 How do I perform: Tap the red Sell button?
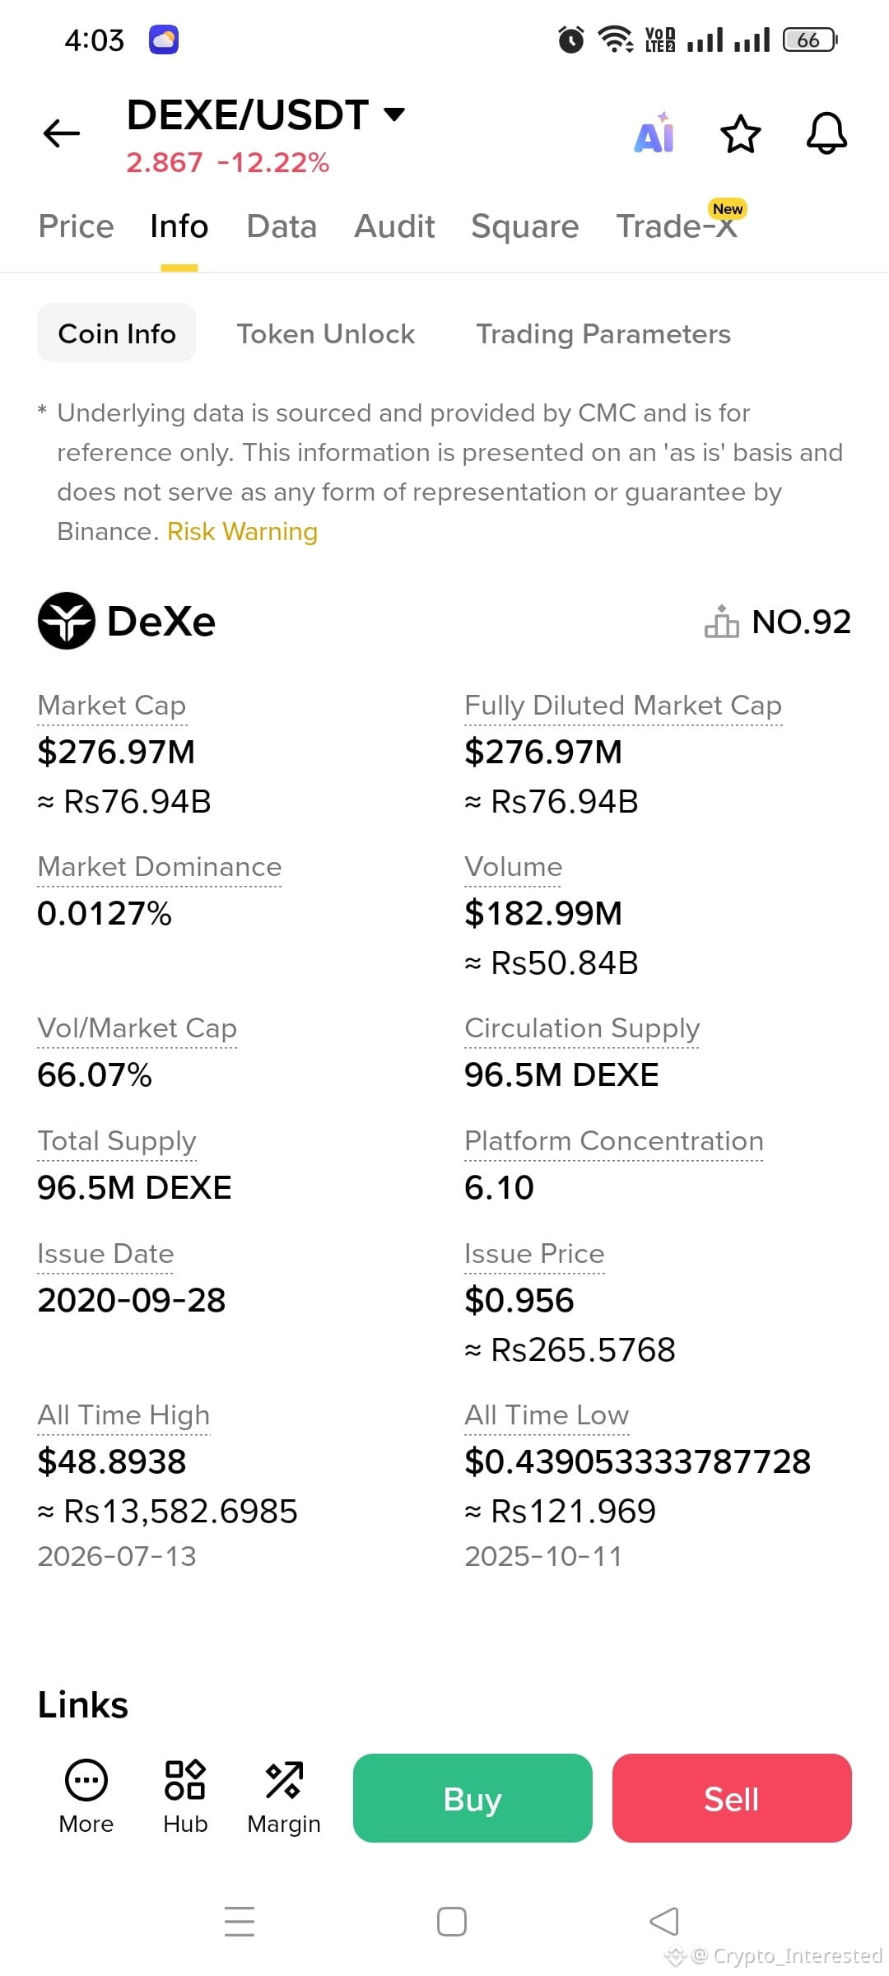(732, 1798)
